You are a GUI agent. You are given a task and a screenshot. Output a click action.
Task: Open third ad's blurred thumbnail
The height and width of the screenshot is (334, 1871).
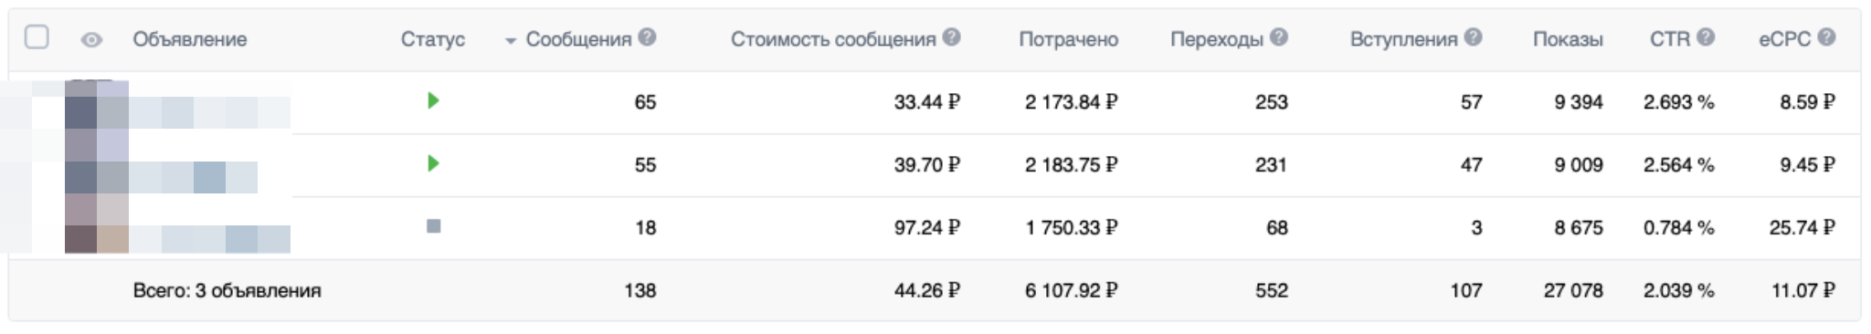[x=97, y=228]
